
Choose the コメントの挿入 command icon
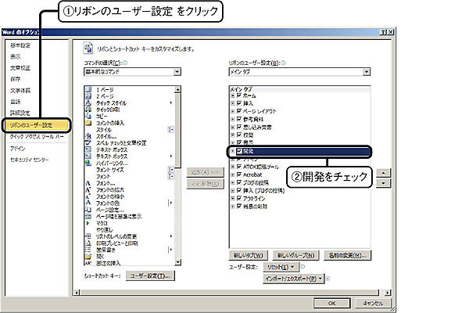point(89,123)
